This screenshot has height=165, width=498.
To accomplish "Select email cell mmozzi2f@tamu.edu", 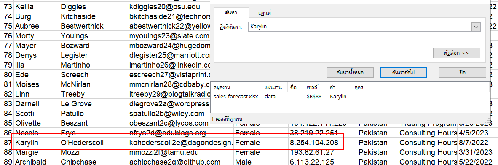I will [181, 153].
